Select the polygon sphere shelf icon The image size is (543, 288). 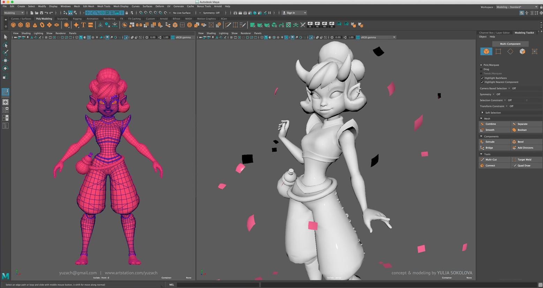point(13,25)
